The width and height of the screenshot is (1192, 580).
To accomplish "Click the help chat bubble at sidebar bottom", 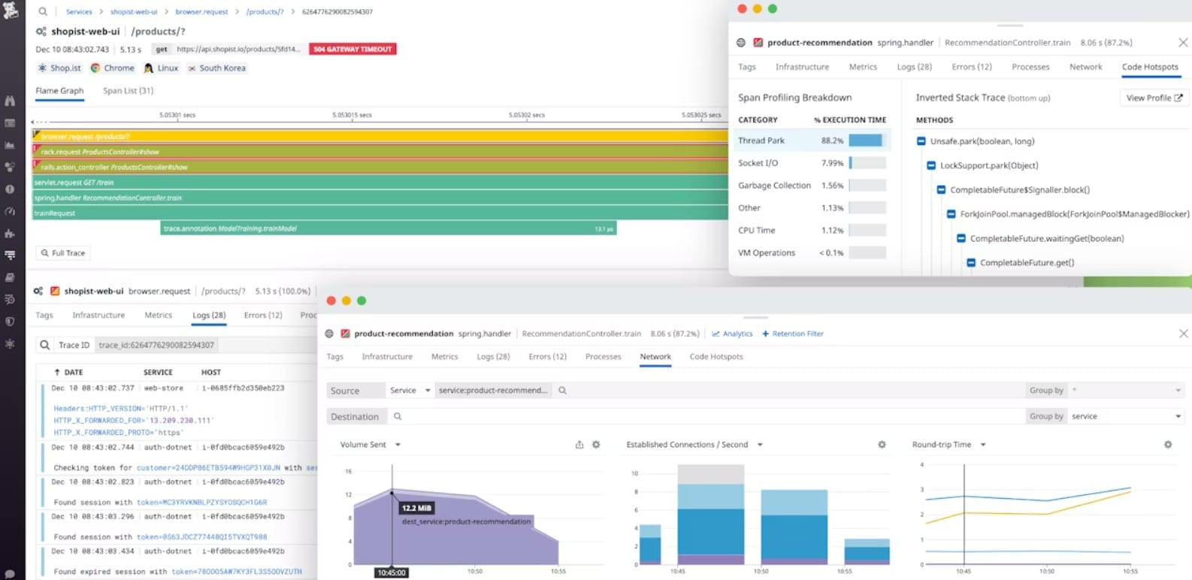I will (x=10, y=574).
